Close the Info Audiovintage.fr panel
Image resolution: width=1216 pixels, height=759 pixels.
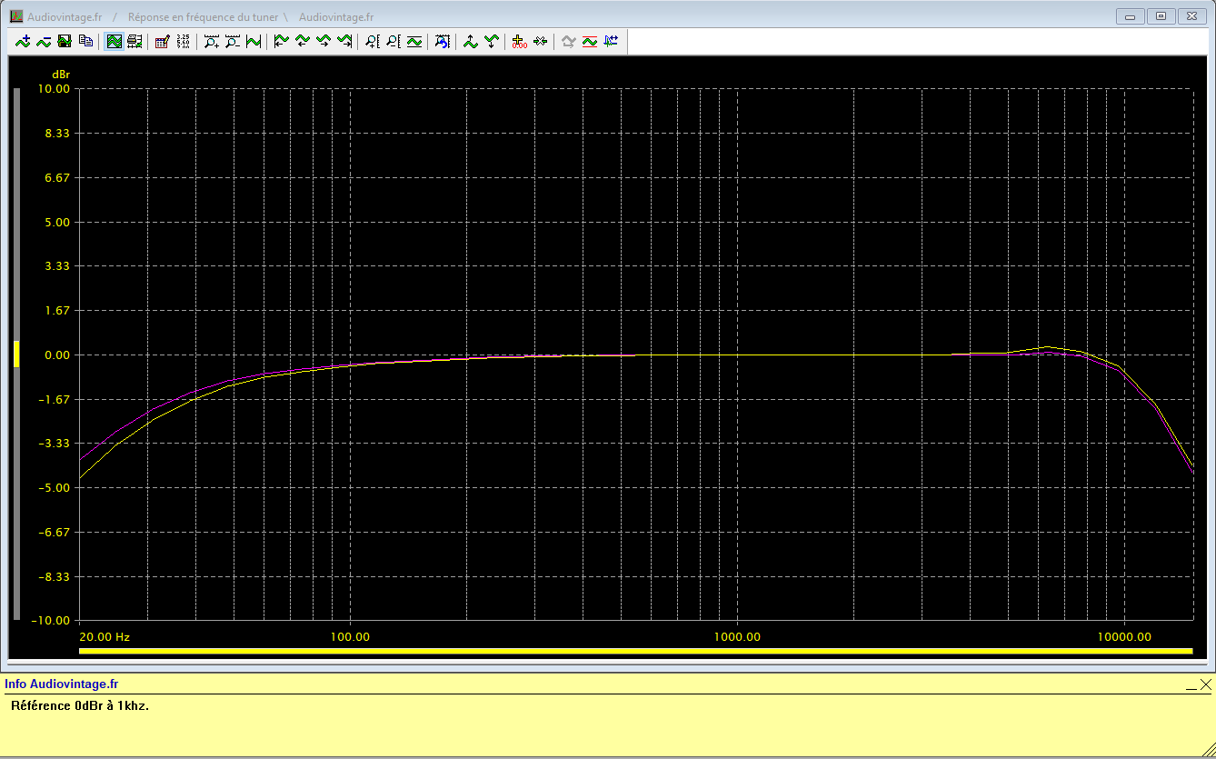point(1206,684)
